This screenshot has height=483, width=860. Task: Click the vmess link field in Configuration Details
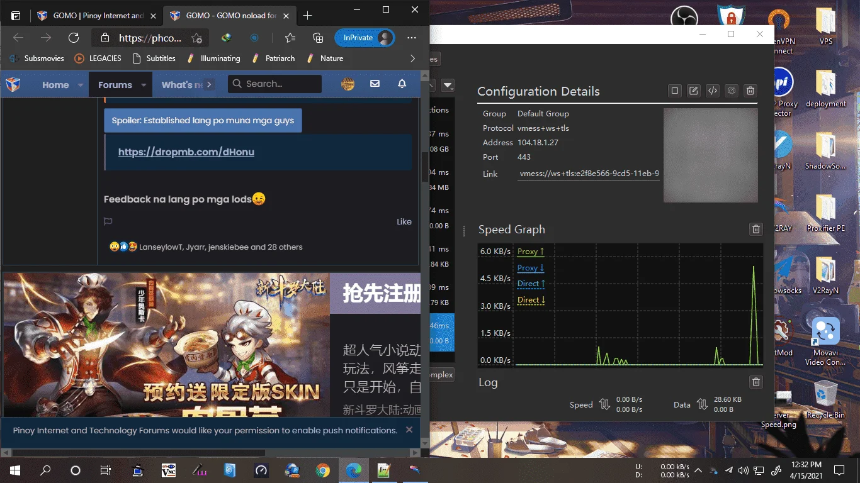tap(589, 174)
